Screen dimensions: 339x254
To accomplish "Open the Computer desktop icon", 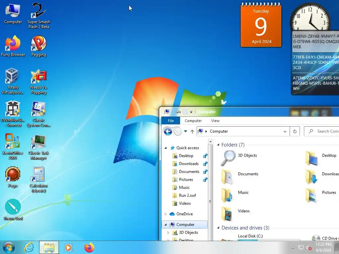I will [x=13, y=14].
